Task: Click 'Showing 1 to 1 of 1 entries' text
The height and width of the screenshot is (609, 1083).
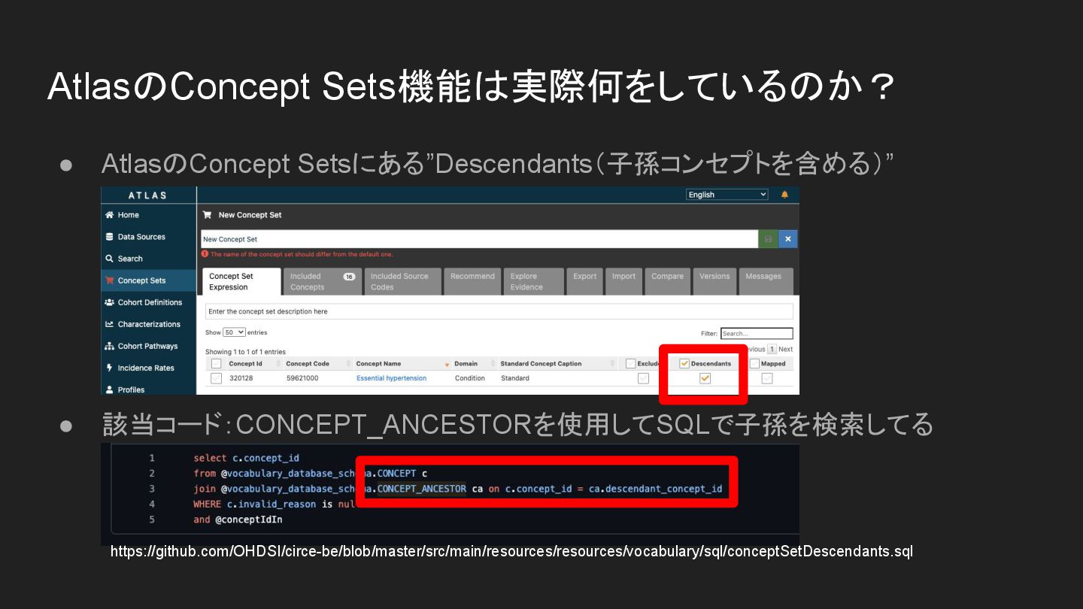Action: tap(245, 352)
